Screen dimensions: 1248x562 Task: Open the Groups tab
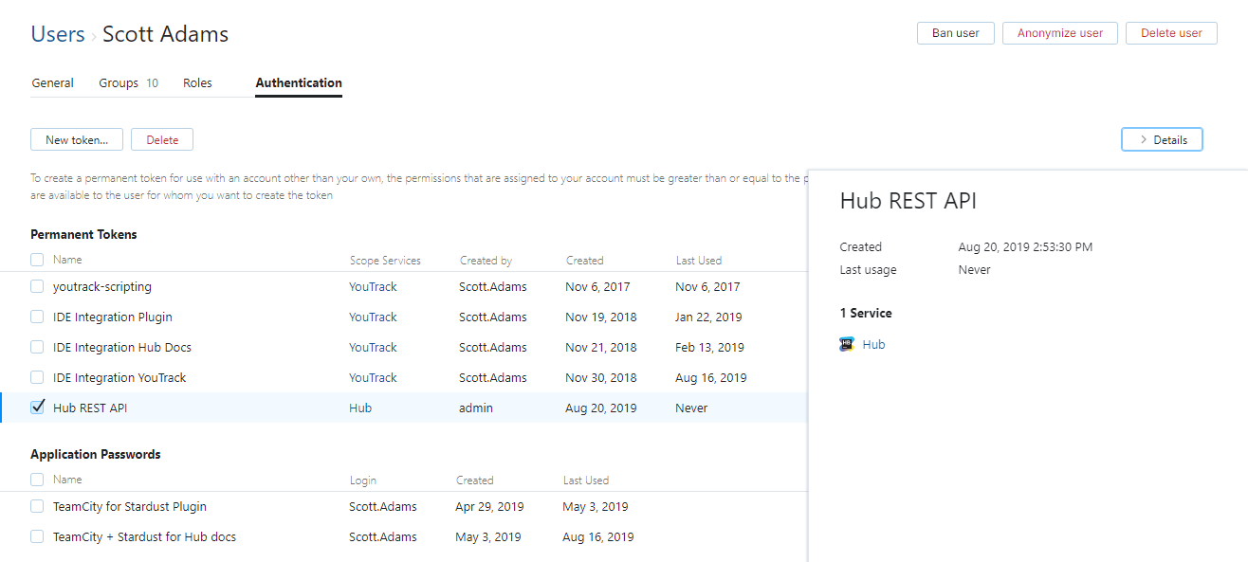point(119,83)
